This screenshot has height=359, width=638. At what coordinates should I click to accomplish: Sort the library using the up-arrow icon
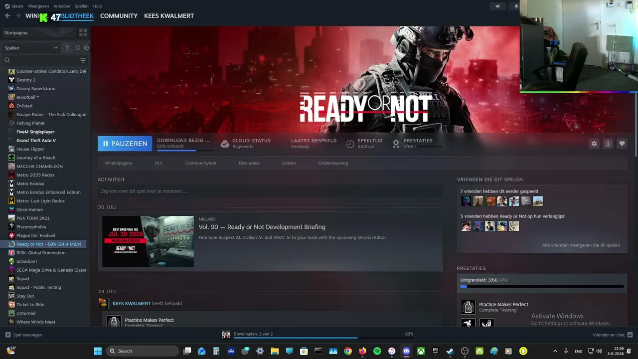[67, 48]
